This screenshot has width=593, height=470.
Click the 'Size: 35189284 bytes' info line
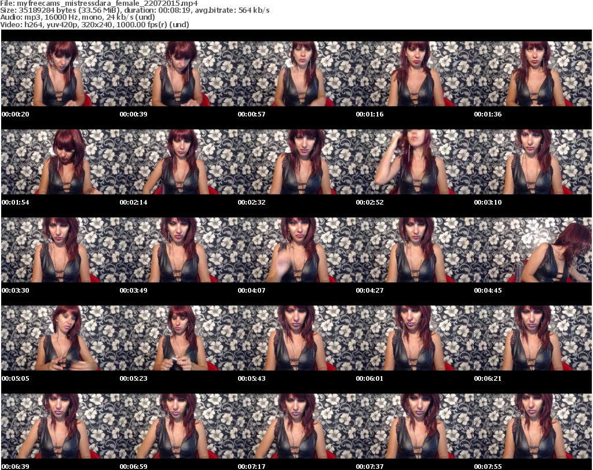pos(134,10)
